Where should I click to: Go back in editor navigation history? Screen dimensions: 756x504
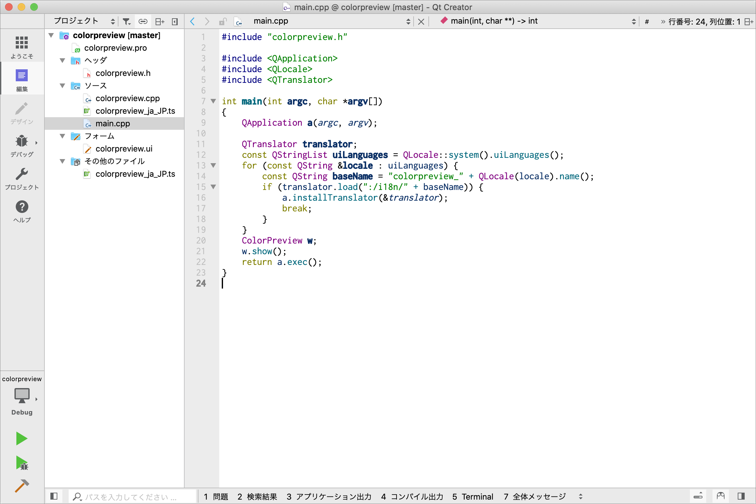[x=192, y=21]
